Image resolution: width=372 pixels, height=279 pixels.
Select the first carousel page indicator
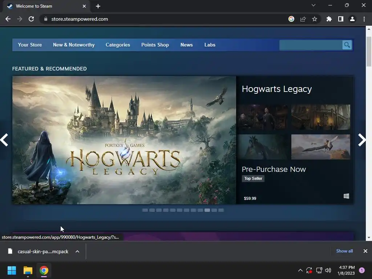tap(145, 210)
